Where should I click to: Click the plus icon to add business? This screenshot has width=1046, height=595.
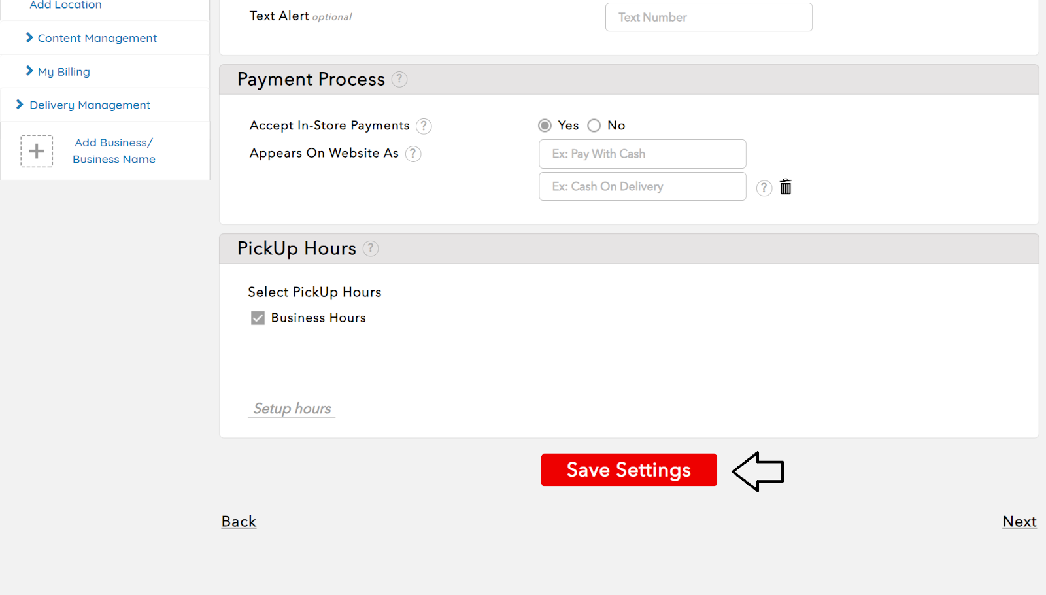37,151
